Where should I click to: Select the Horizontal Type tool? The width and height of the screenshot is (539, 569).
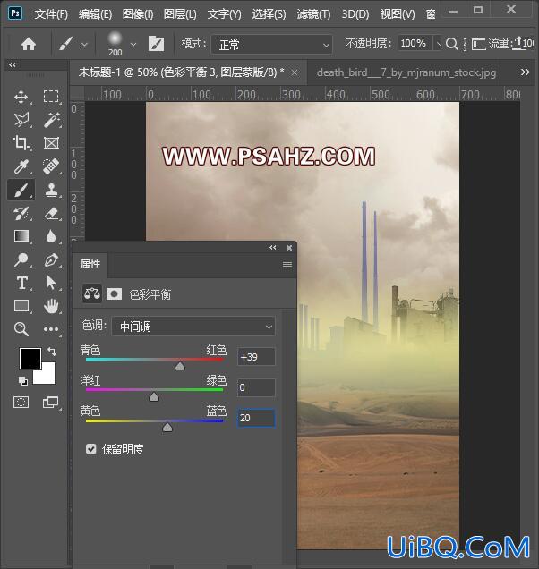point(21,283)
